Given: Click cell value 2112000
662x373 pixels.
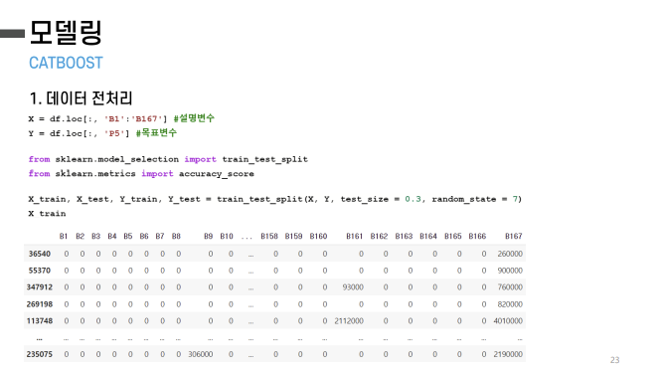Looking at the screenshot, I should (x=349, y=321).
